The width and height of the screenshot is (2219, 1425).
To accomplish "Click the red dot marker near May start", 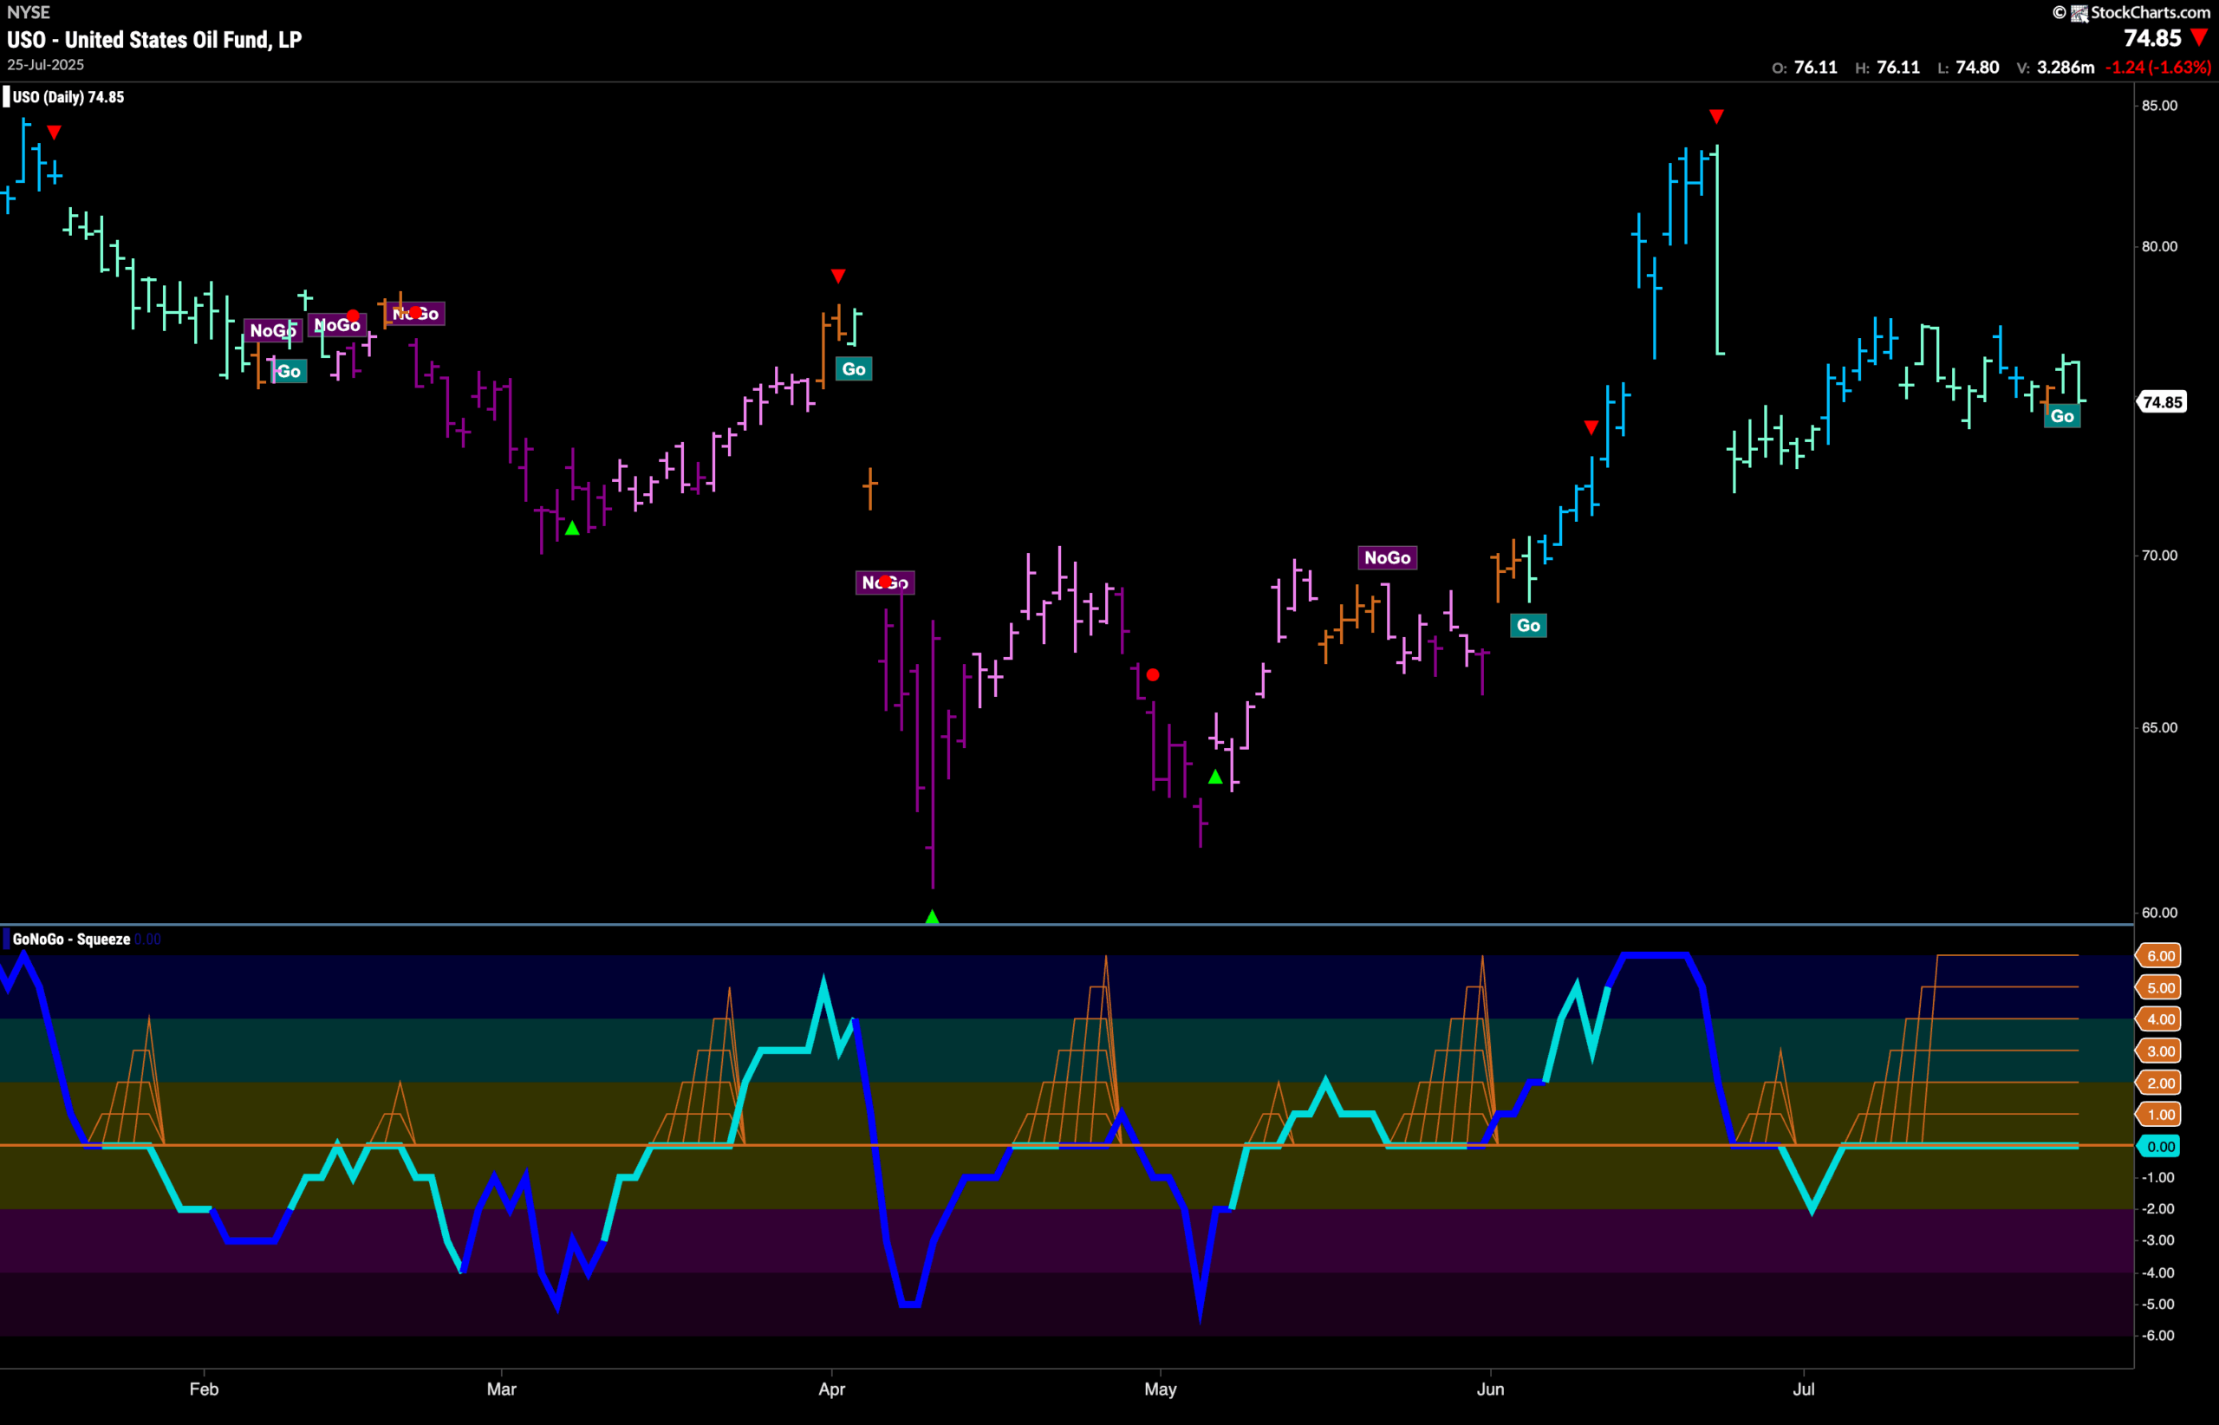I will tap(1152, 674).
